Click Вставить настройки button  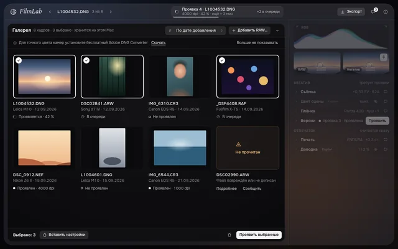(64, 235)
